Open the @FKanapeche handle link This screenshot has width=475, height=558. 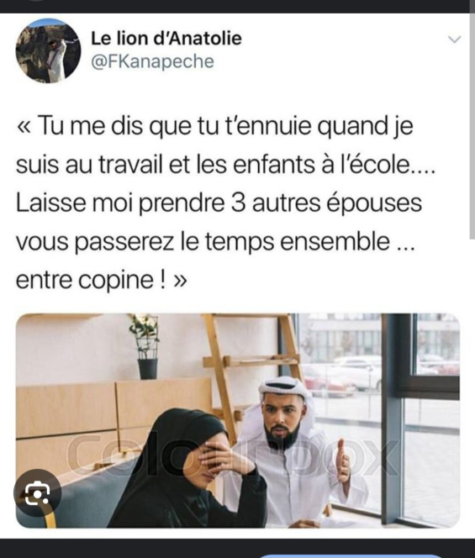153,61
